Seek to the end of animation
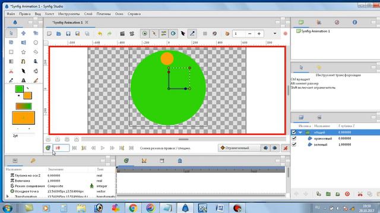The width and height of the screenshot is (380, 213). point(131,148)
